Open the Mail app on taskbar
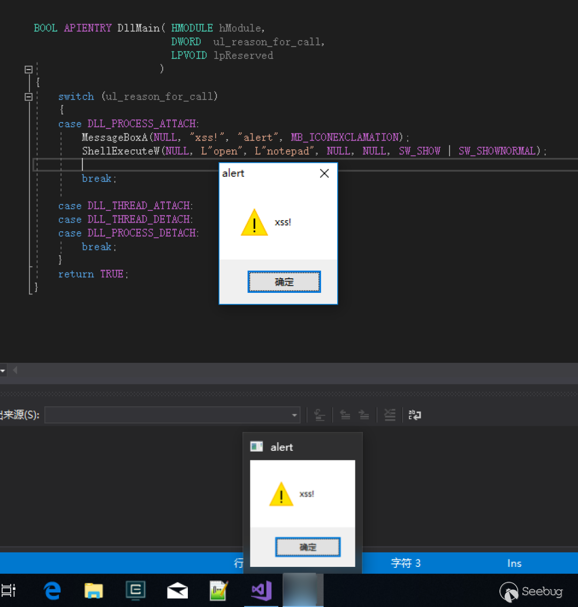This screenshot has height=607, width=578. [177, 591]
